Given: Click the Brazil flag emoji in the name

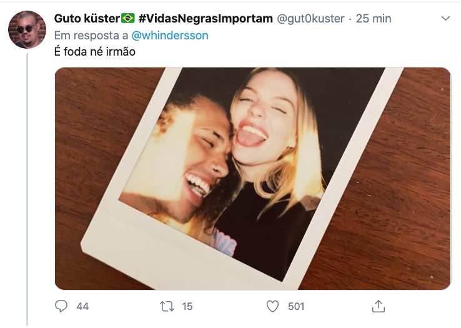Looking at the screenshot, I should pyautogui.click(x=128, y=19).
